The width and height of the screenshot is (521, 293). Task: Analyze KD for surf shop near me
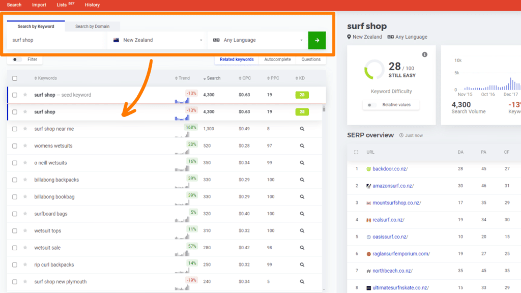coord(302,129)
